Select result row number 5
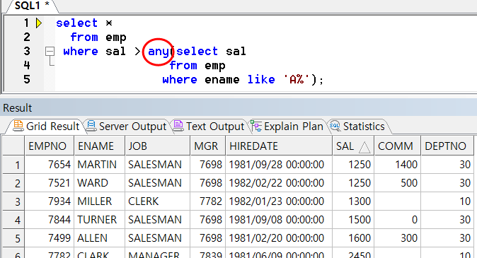477x258 pixels. [13, 238]
